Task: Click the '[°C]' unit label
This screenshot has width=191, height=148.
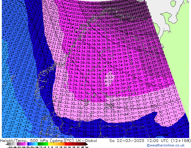Action: 70,141
